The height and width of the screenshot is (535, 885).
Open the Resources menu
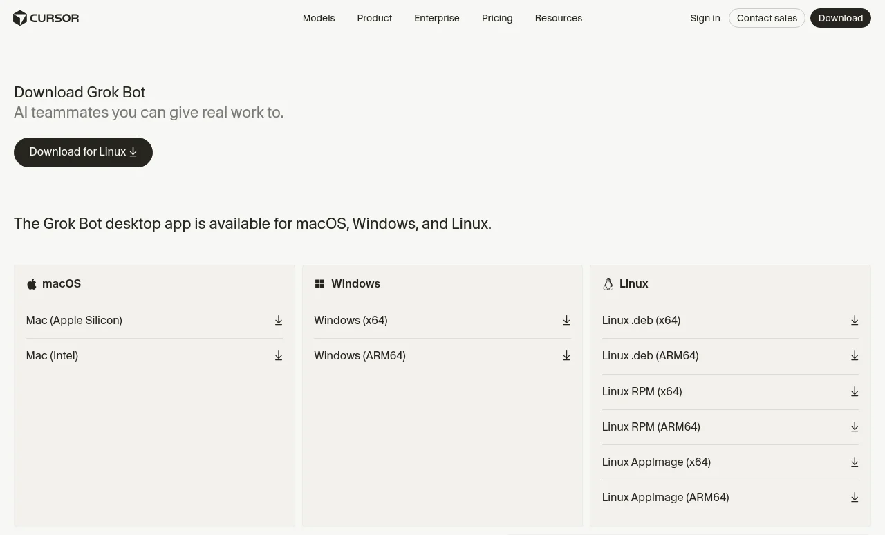tap(559, 18)
